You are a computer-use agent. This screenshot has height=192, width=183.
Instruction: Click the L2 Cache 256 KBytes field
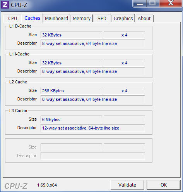pos(71,91)
